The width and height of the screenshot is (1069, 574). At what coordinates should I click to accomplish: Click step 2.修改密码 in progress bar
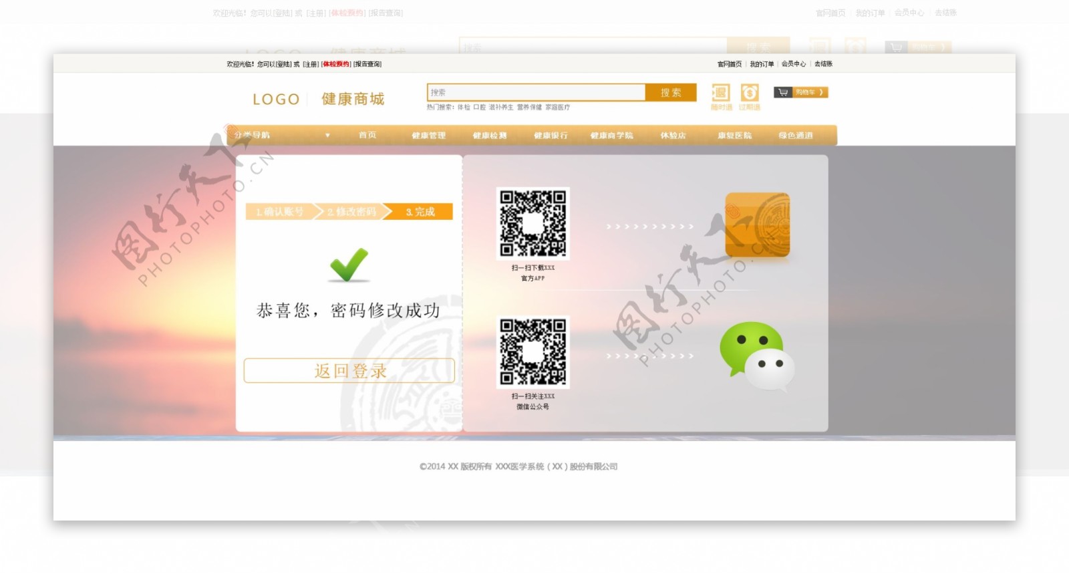point(351,212)
